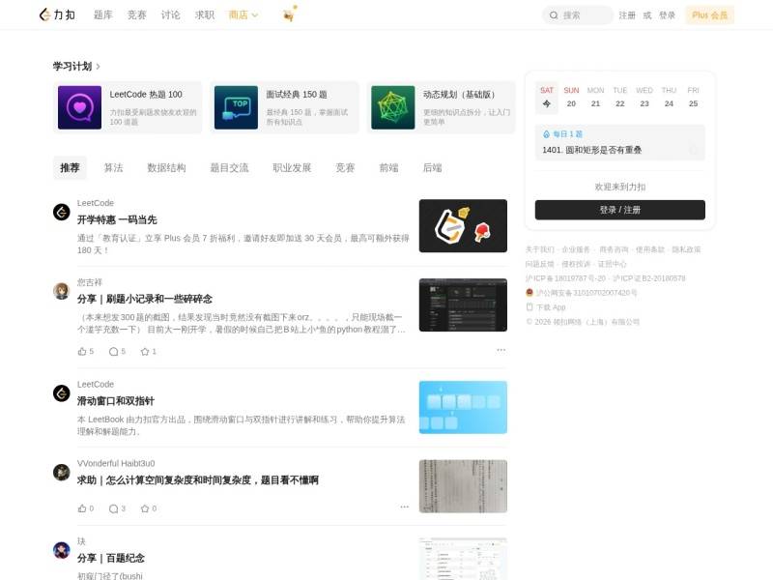Click 使用条款 footer link
This screenshot has width=773, height=580.
649,249
